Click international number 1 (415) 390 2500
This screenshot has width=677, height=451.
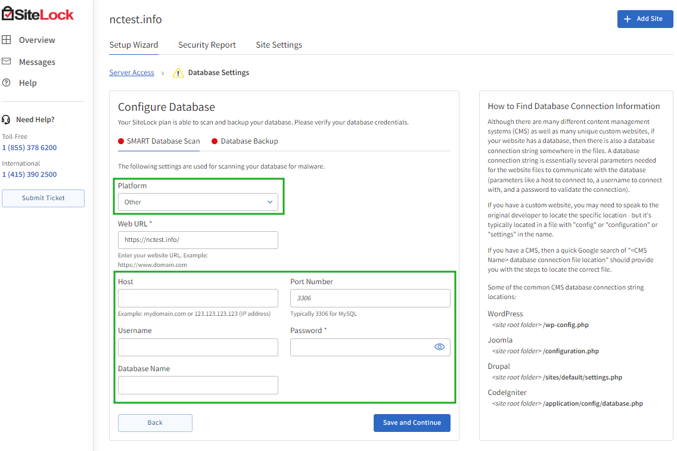(x=29, y=175)
